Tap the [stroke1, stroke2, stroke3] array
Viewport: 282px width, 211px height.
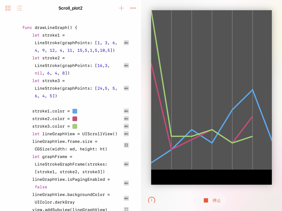coord(70,172)
